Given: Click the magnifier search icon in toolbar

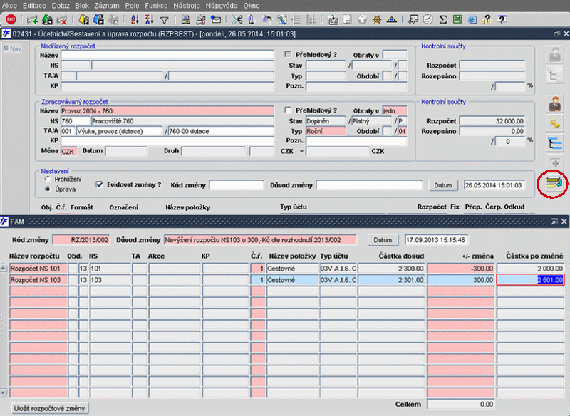Looking at the screenshot, I should point(281,19).
